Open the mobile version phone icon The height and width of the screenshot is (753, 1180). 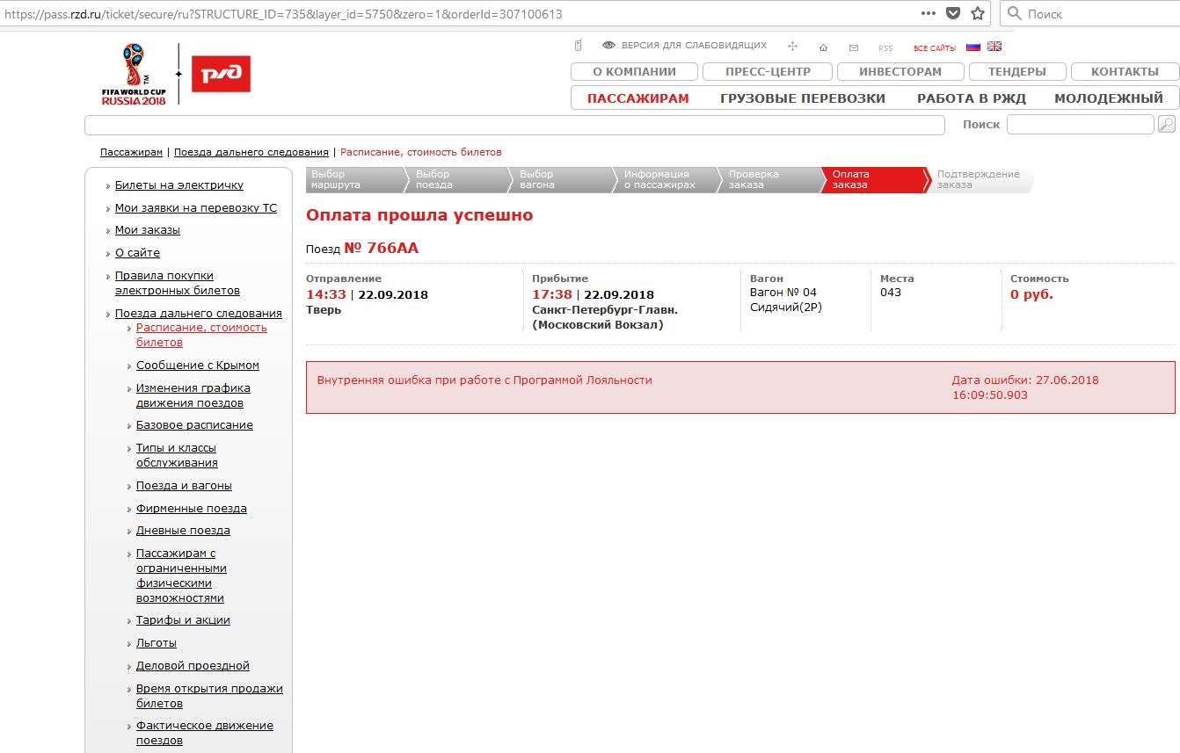point(578,46)
